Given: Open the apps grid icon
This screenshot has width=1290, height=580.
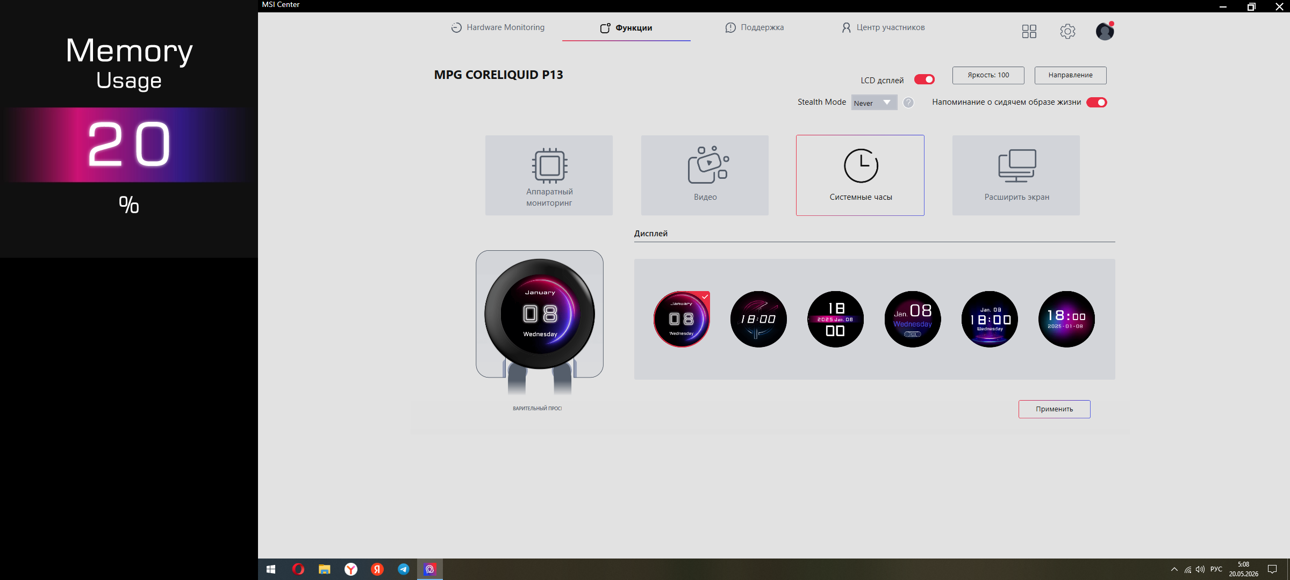Looking at the screenshot, I should (1029, 32).
